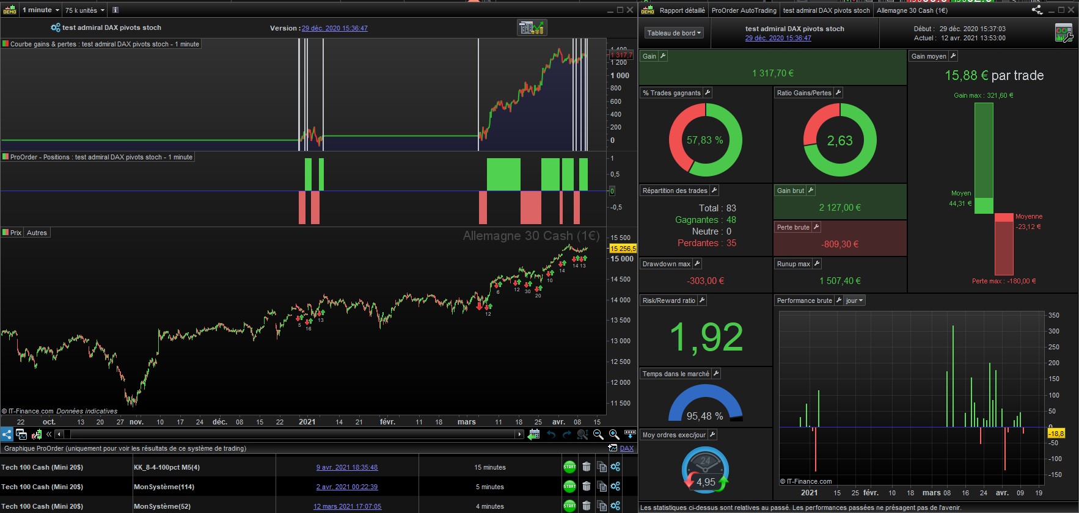
Task: Open settings gear for KK_8-4-100pct M5(4)
Action: pos(615,467)
